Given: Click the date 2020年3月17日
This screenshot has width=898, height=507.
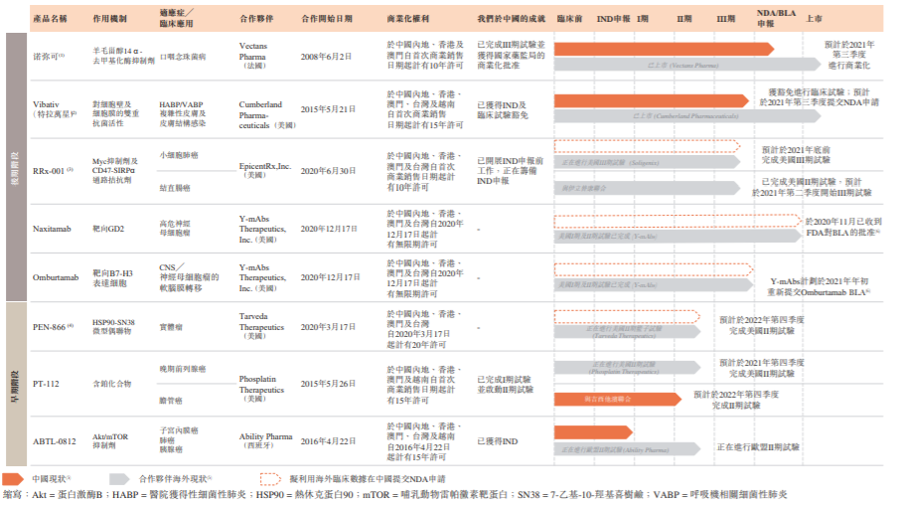Looking at the screenshot, I should click(328, 326).
